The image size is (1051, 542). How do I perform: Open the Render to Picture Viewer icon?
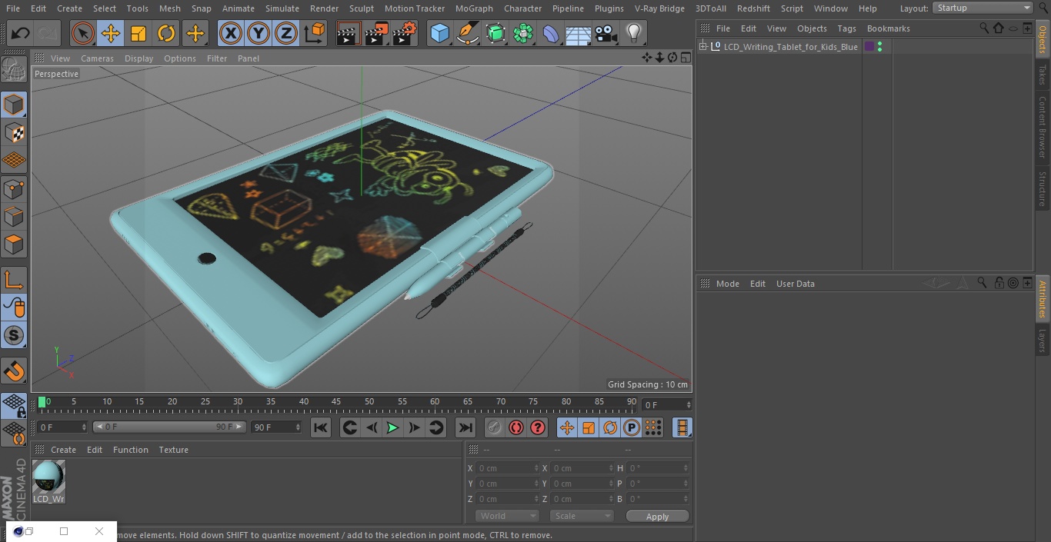coord(376,33)
